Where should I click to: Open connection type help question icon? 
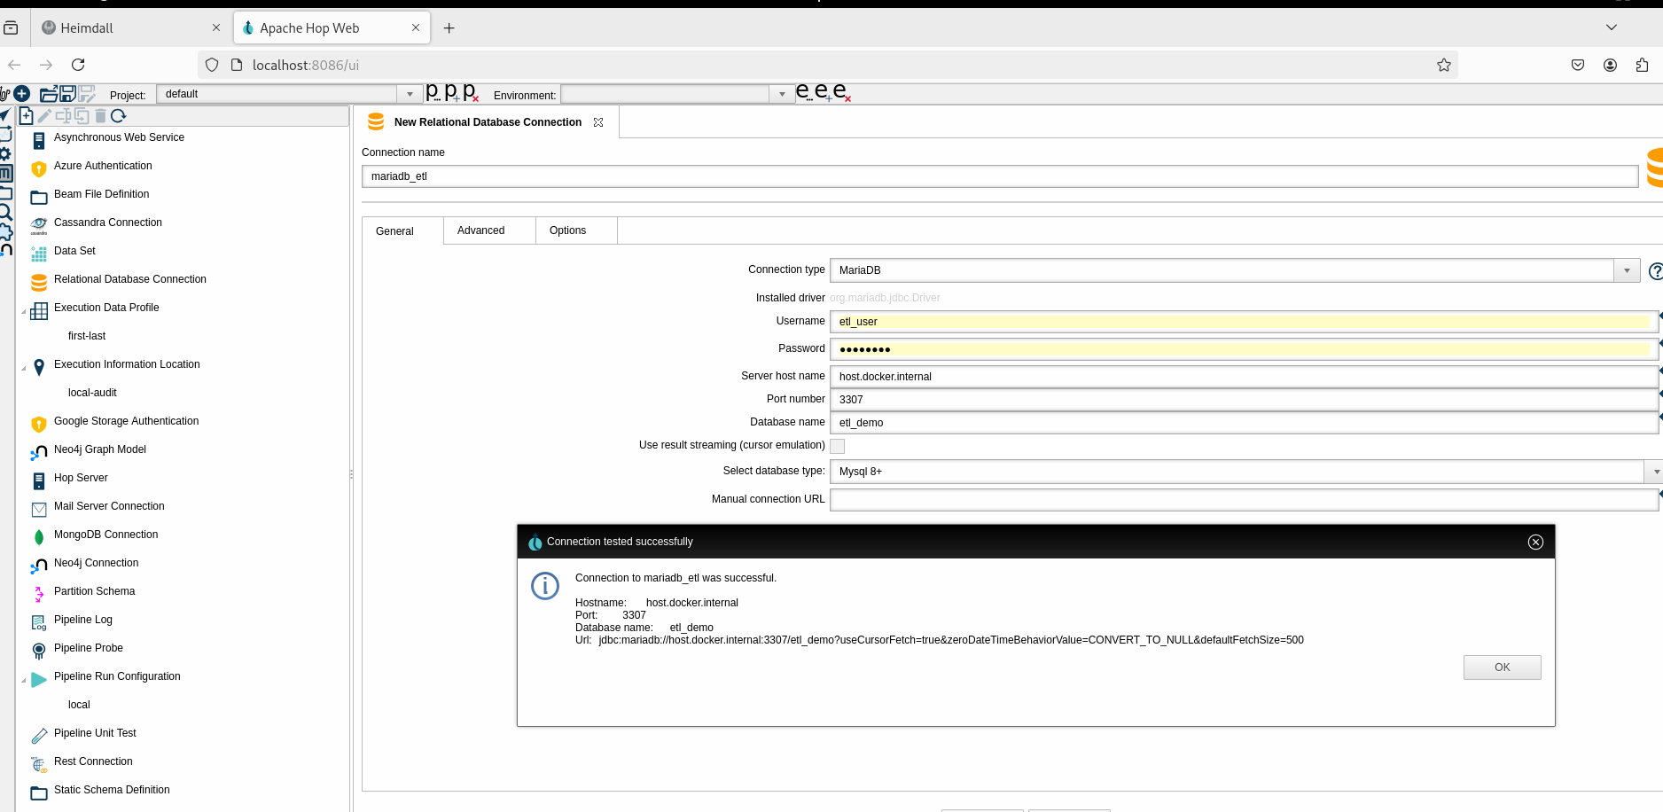pos(1654,271)
